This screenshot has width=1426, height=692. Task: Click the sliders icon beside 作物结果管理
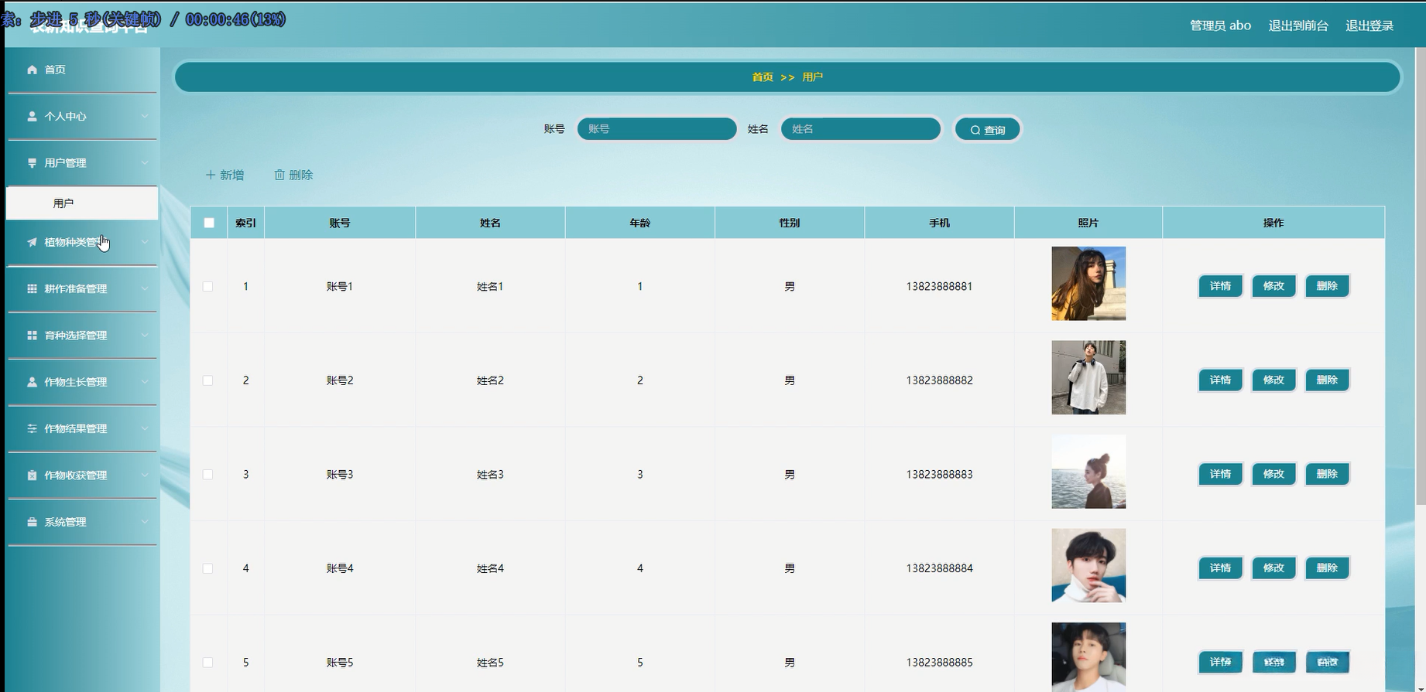32,428
